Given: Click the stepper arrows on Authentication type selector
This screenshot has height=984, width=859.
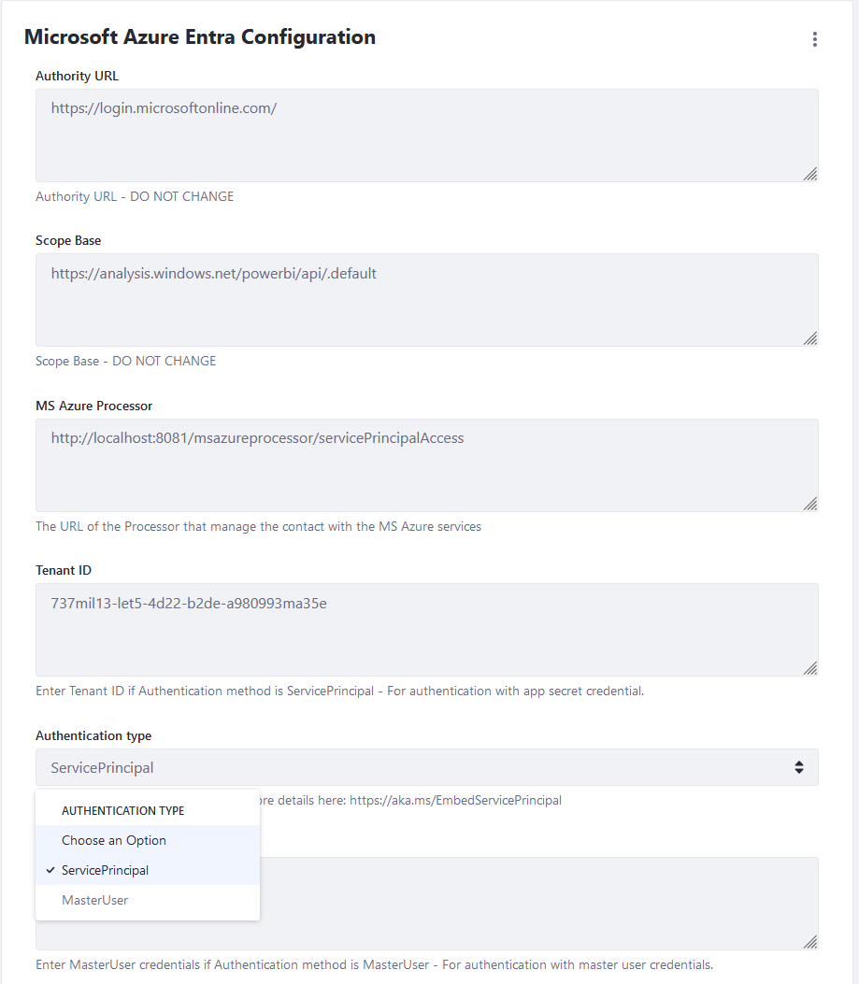Looking at the screenshot, I should click(x=799, y=766).
